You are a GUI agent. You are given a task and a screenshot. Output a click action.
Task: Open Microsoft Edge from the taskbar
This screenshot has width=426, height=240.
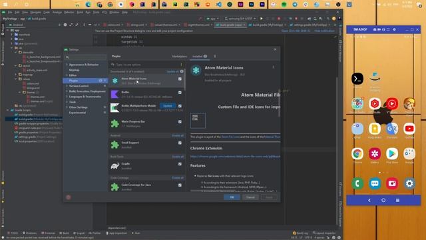click(x=89, y=5)
